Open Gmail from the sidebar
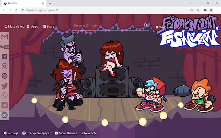This screenshot has width=221, height=138. click(x=5, y=37)
